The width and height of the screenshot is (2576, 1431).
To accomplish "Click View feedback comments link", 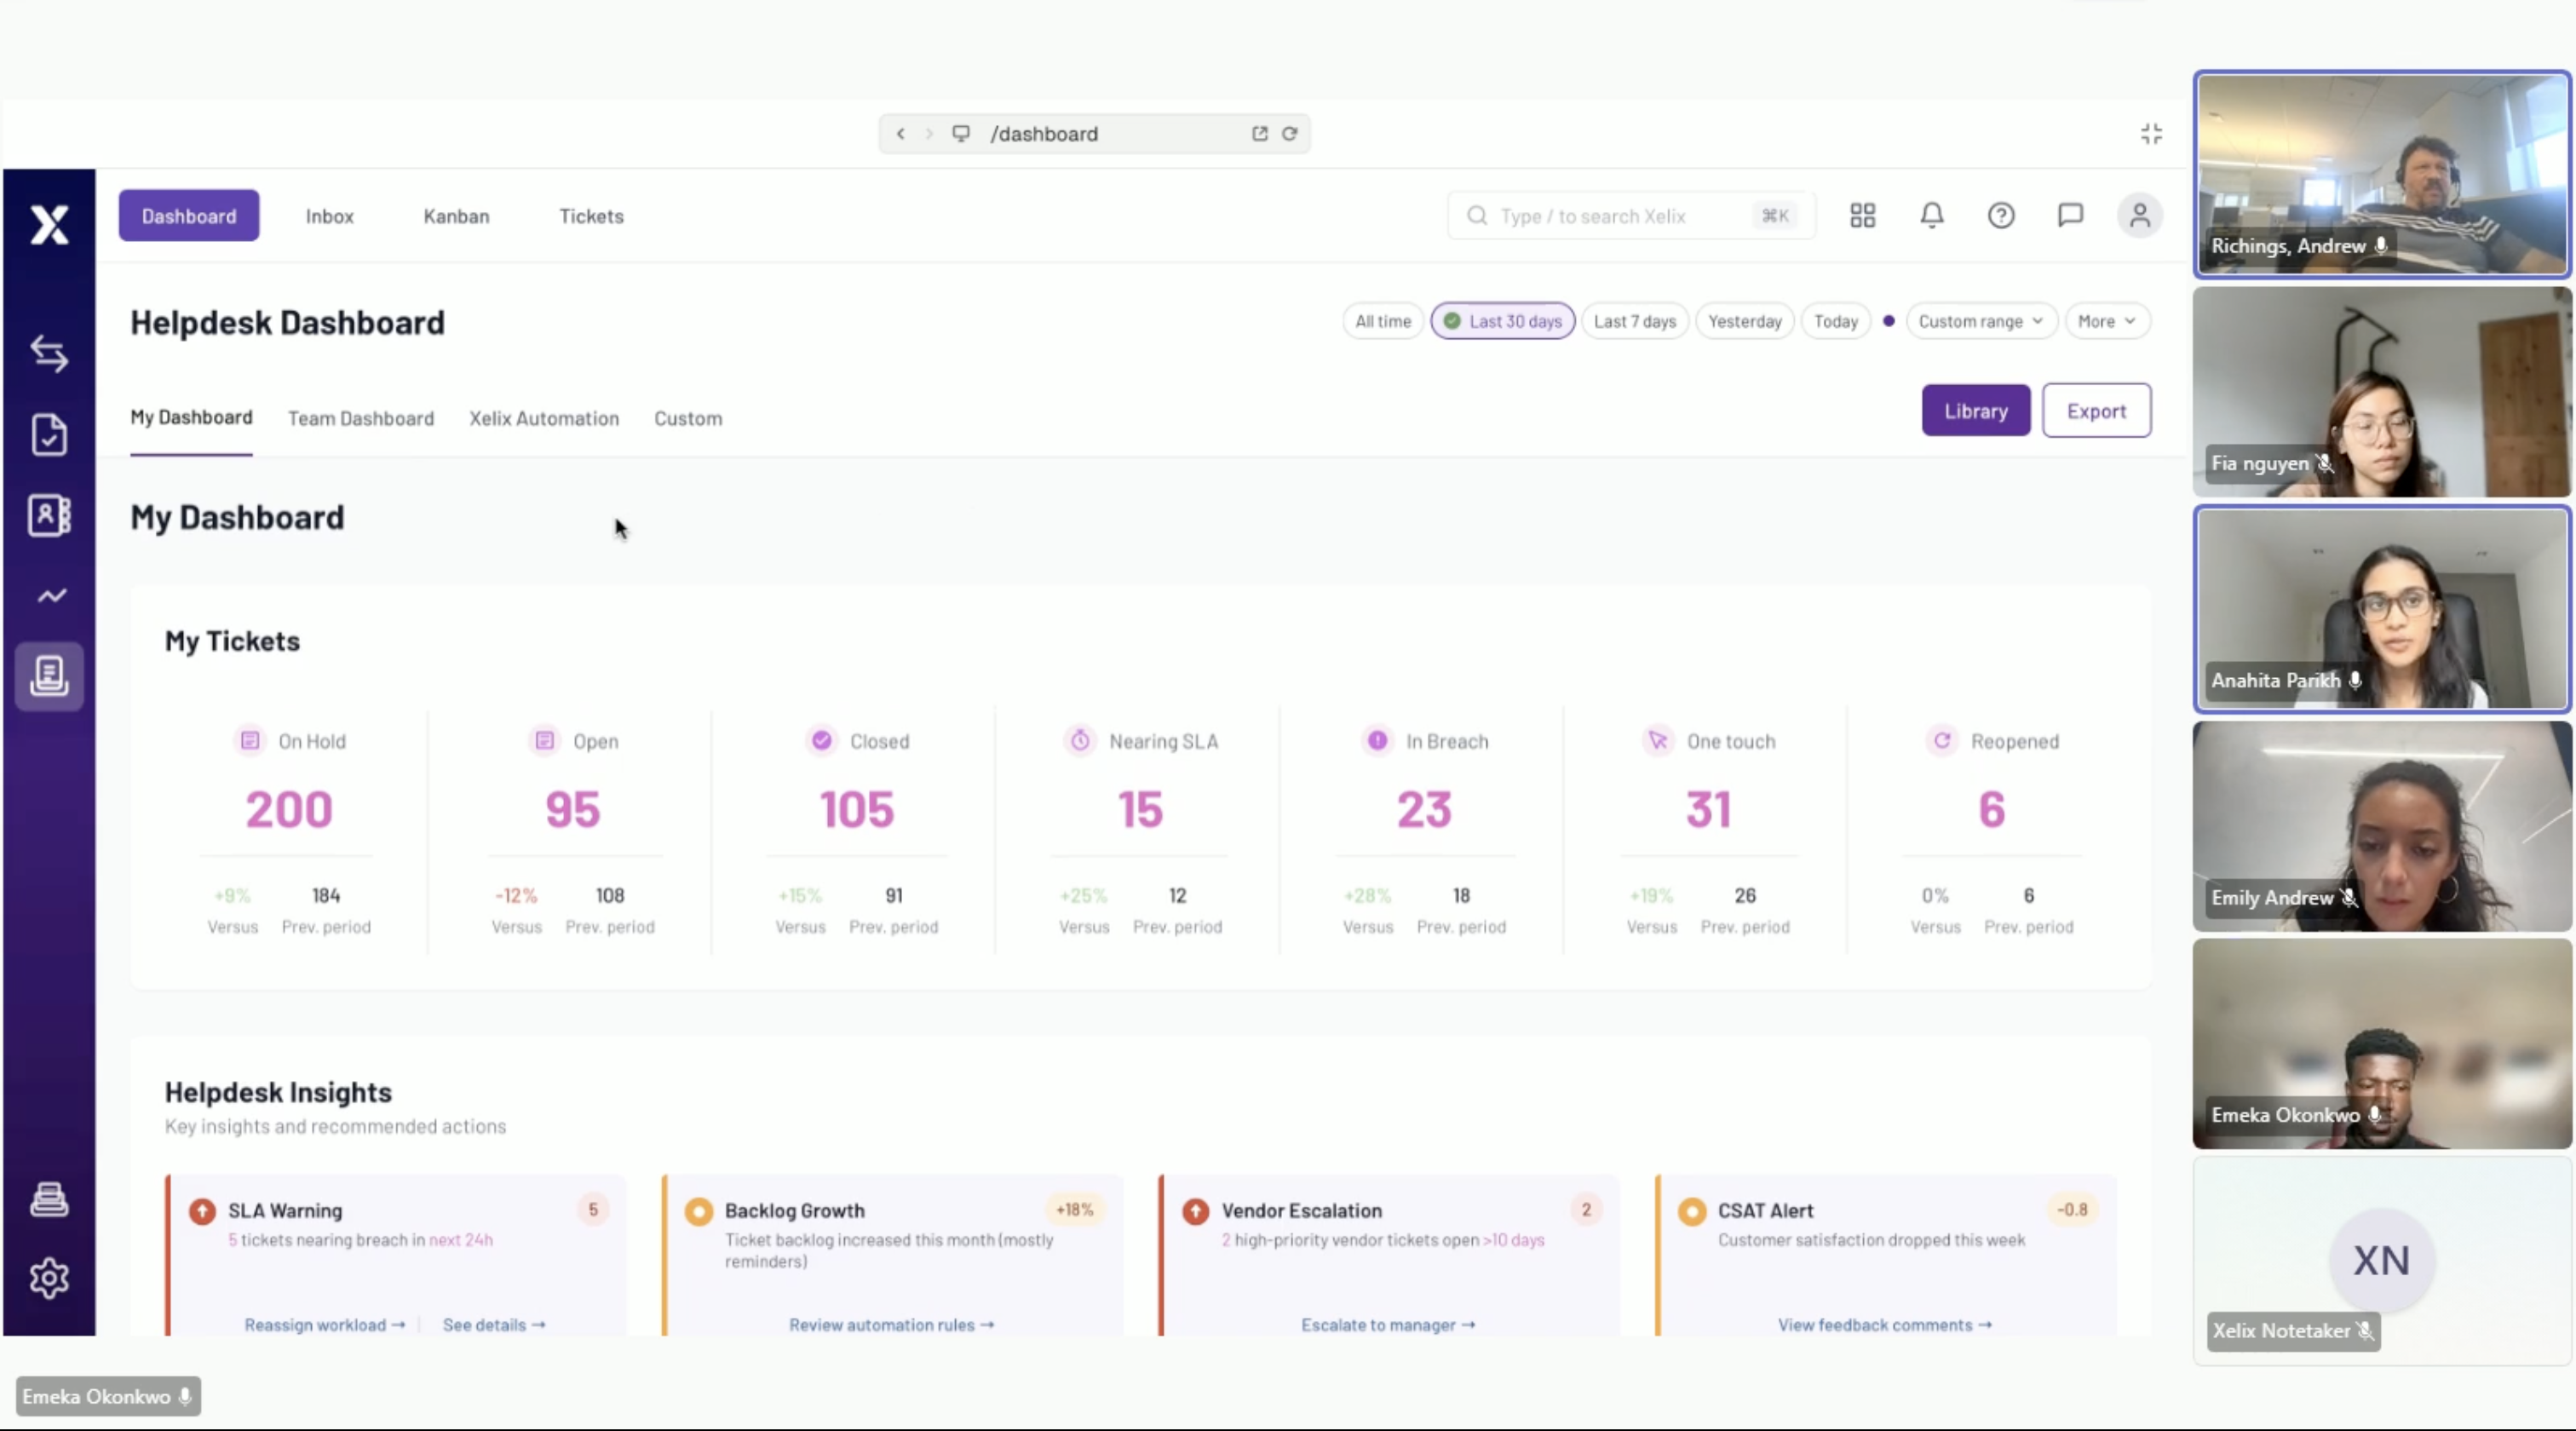I will (1884, 1324).
